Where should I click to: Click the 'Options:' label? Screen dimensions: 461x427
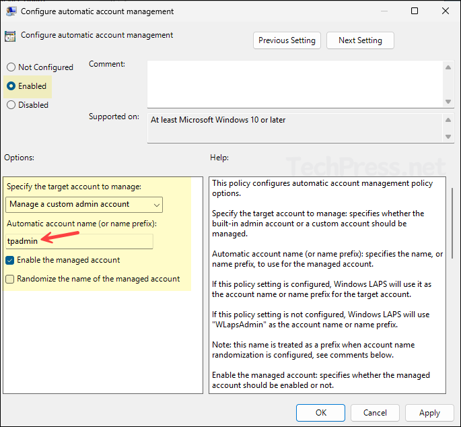tap(19, 158)
